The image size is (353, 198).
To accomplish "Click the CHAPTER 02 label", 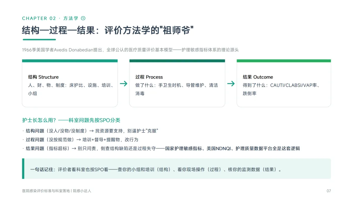I will coord(39,18).
